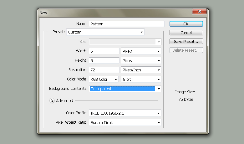
Task: Click the Width value field
Action: click(x=104, y=51)
